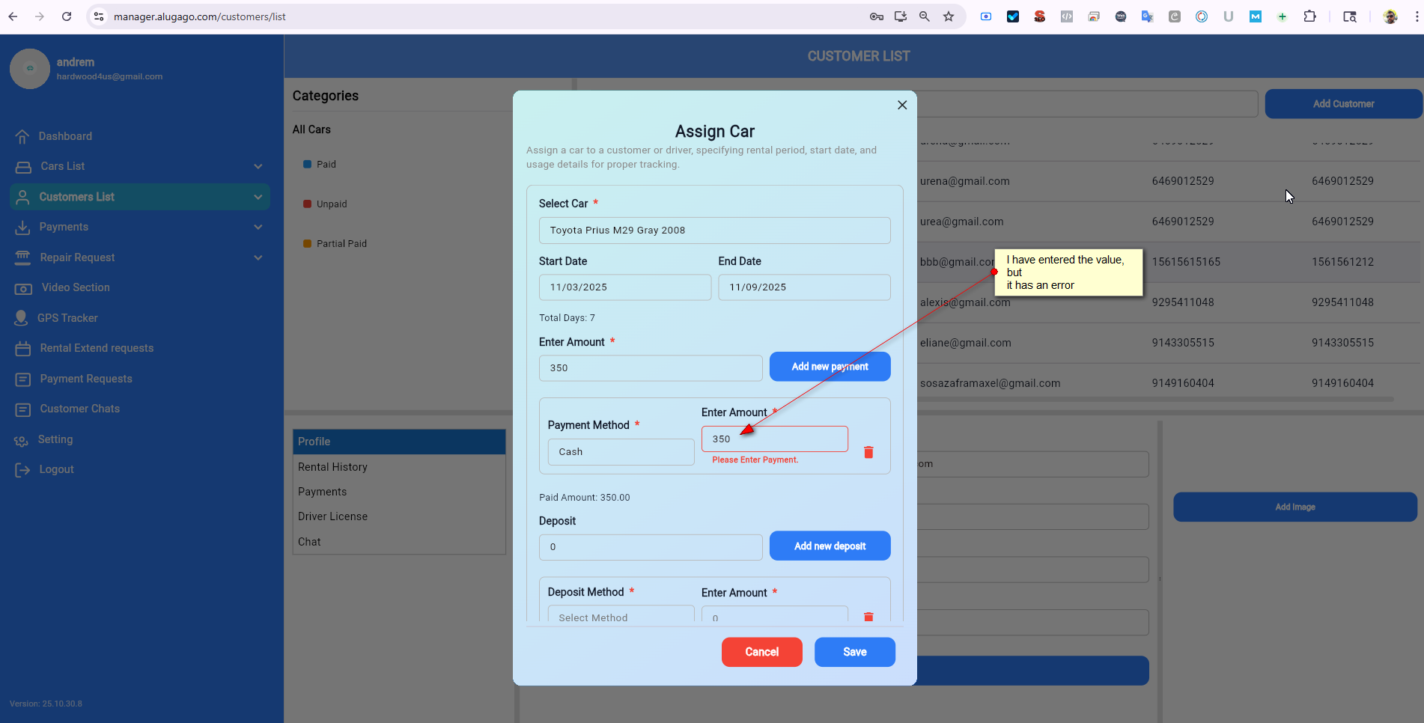Bookmark this page with the star icon
The image size is (1424, 723).
coord(949,16)
